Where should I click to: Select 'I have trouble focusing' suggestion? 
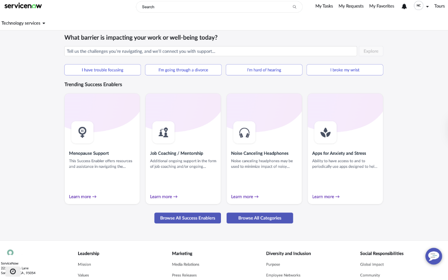103,70
